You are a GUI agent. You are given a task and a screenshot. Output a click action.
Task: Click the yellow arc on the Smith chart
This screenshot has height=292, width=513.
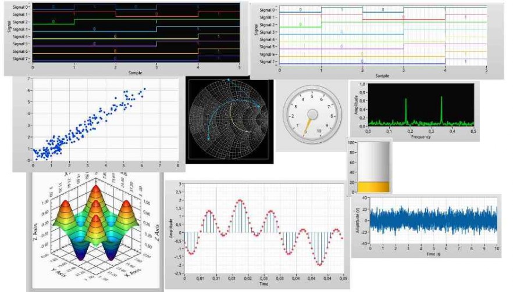click(235, 118)
